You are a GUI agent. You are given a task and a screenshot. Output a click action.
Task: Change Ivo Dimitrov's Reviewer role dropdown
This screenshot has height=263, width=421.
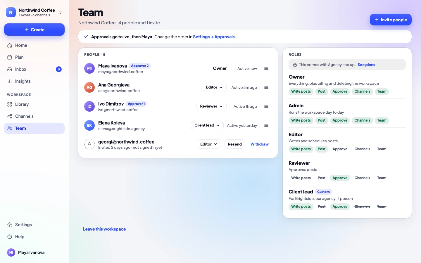(211, 106)
